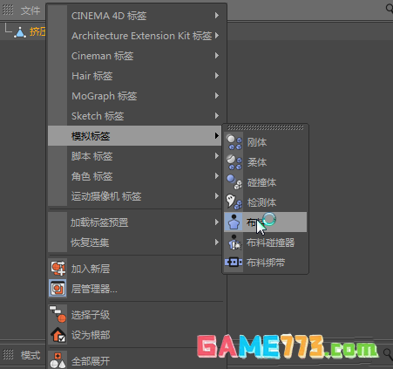Select the 挤压 object name in the tree

click(x=37, y=31)
